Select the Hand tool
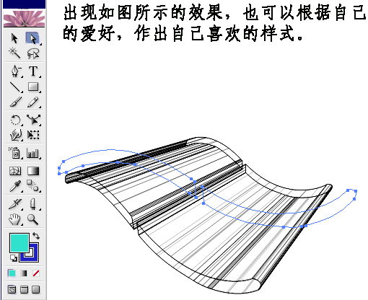The image size is (368, 300). point(15,219)
